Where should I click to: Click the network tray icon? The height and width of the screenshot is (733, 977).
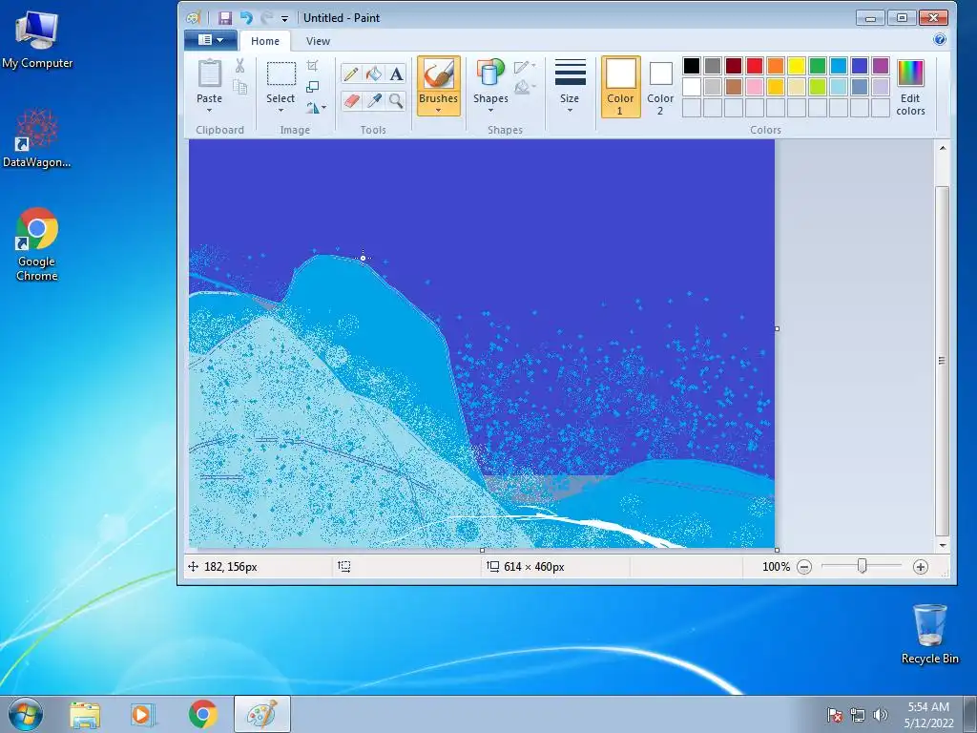pos(858,715)
